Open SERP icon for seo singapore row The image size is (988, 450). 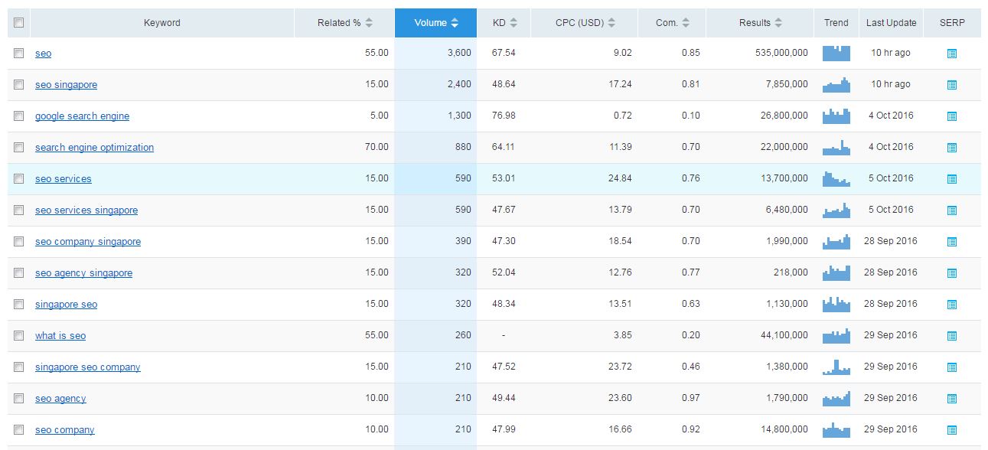point(952,85)
